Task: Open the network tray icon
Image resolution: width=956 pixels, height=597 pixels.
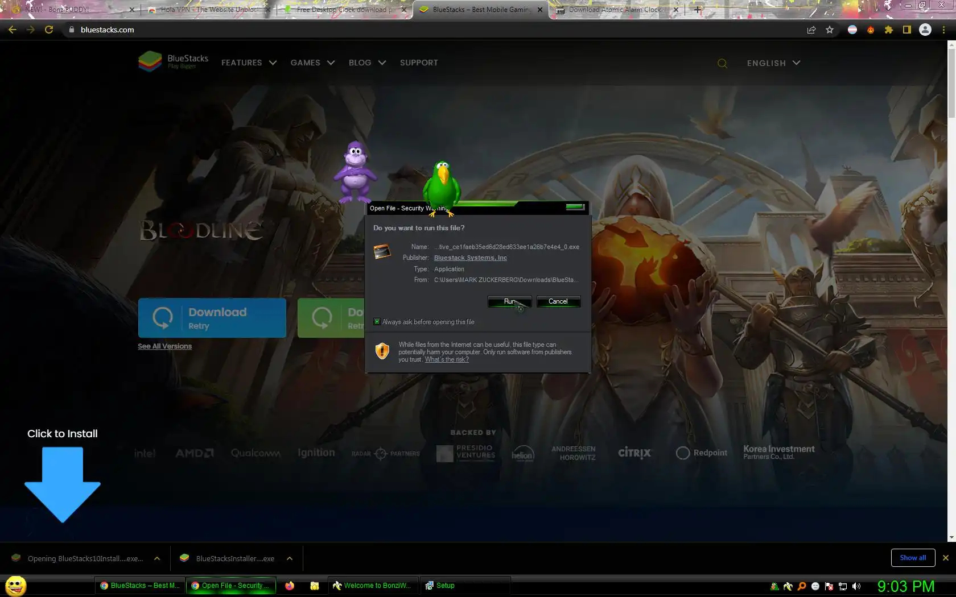Action: point(843,586)
